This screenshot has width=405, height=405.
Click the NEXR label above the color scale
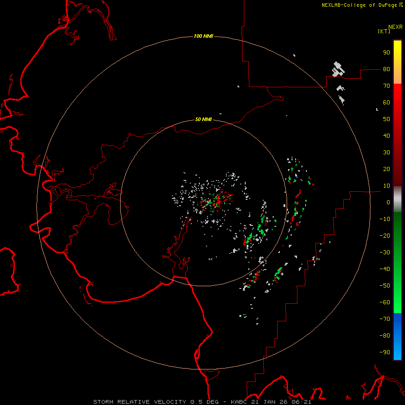click(x=395, y=27)
